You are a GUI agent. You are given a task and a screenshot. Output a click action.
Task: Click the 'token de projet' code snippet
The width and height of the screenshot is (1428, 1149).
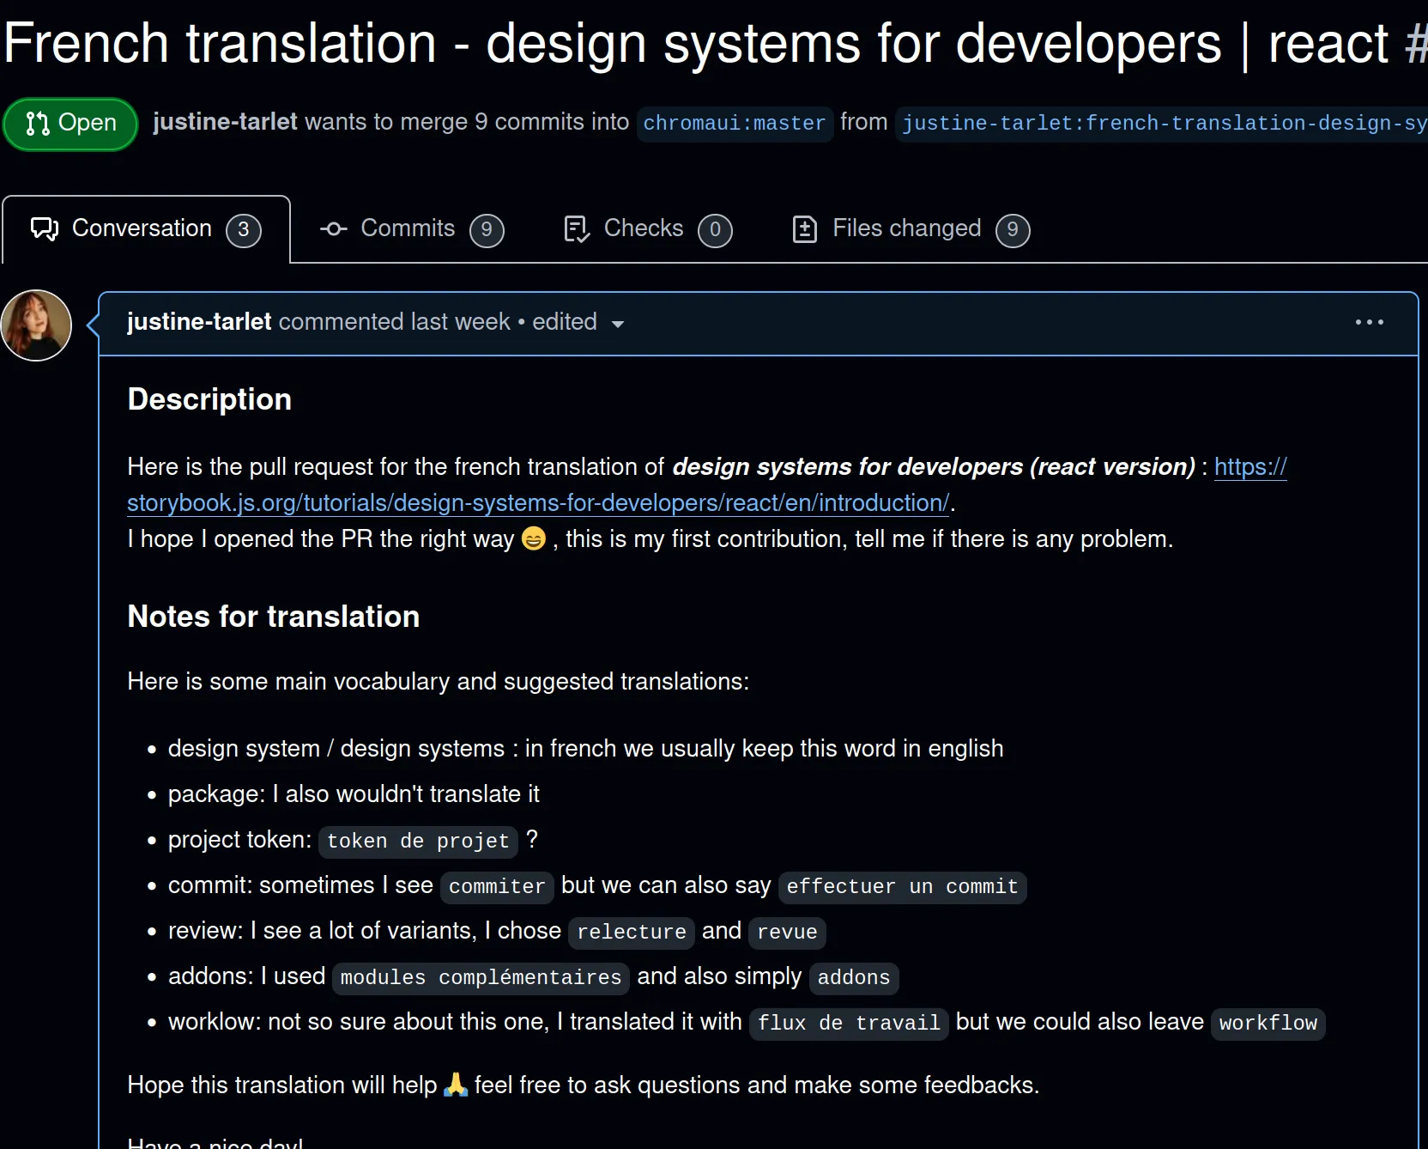click(419, 842)
